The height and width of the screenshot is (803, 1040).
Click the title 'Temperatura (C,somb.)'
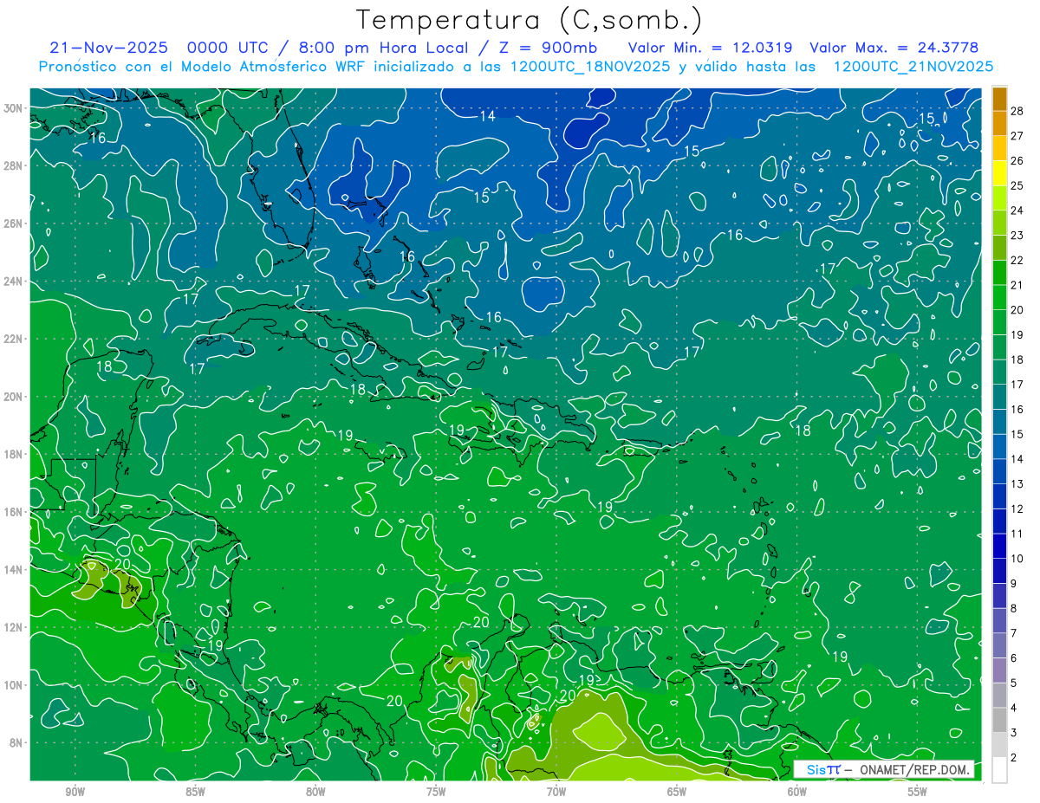[530, 20]
